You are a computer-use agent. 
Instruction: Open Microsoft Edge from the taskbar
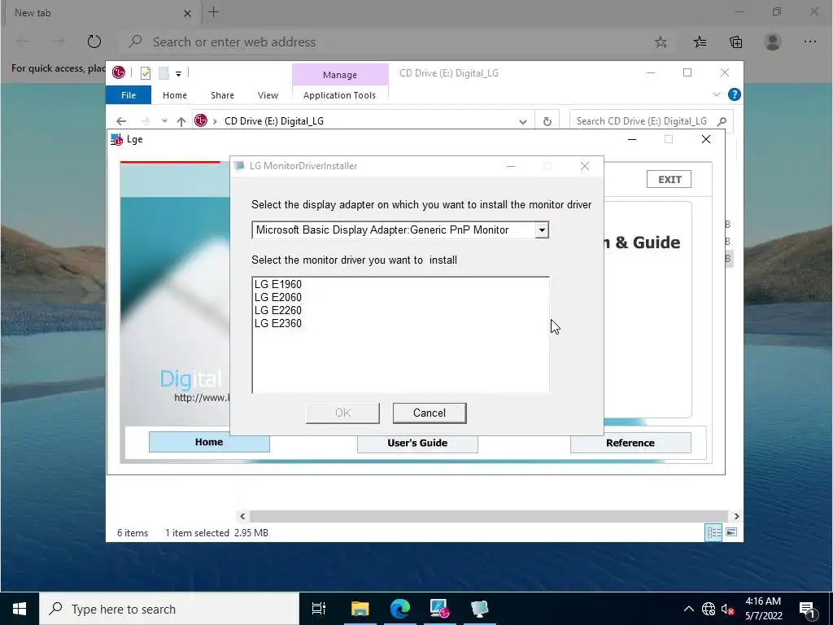(400, 609)
